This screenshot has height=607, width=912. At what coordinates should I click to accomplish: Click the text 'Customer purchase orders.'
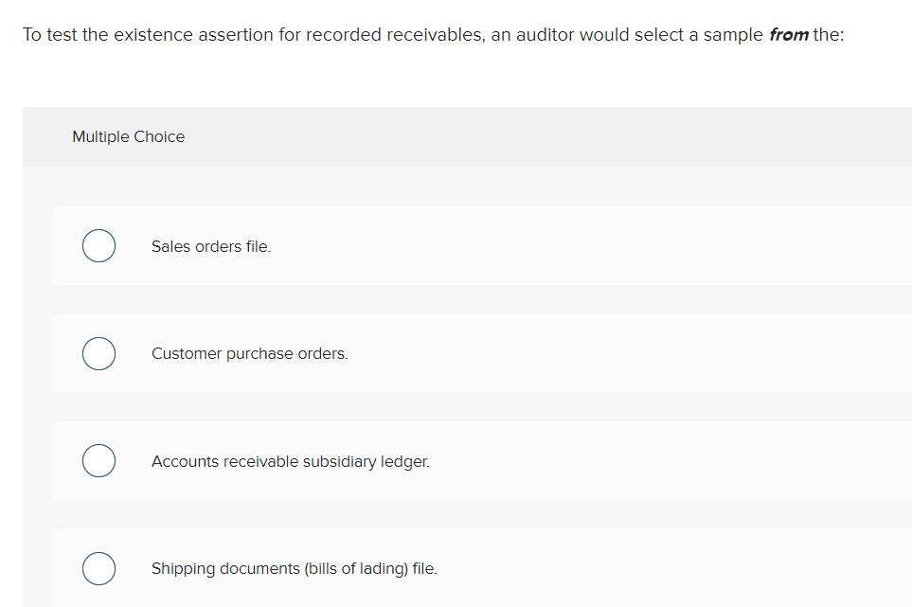click(249, 353)
